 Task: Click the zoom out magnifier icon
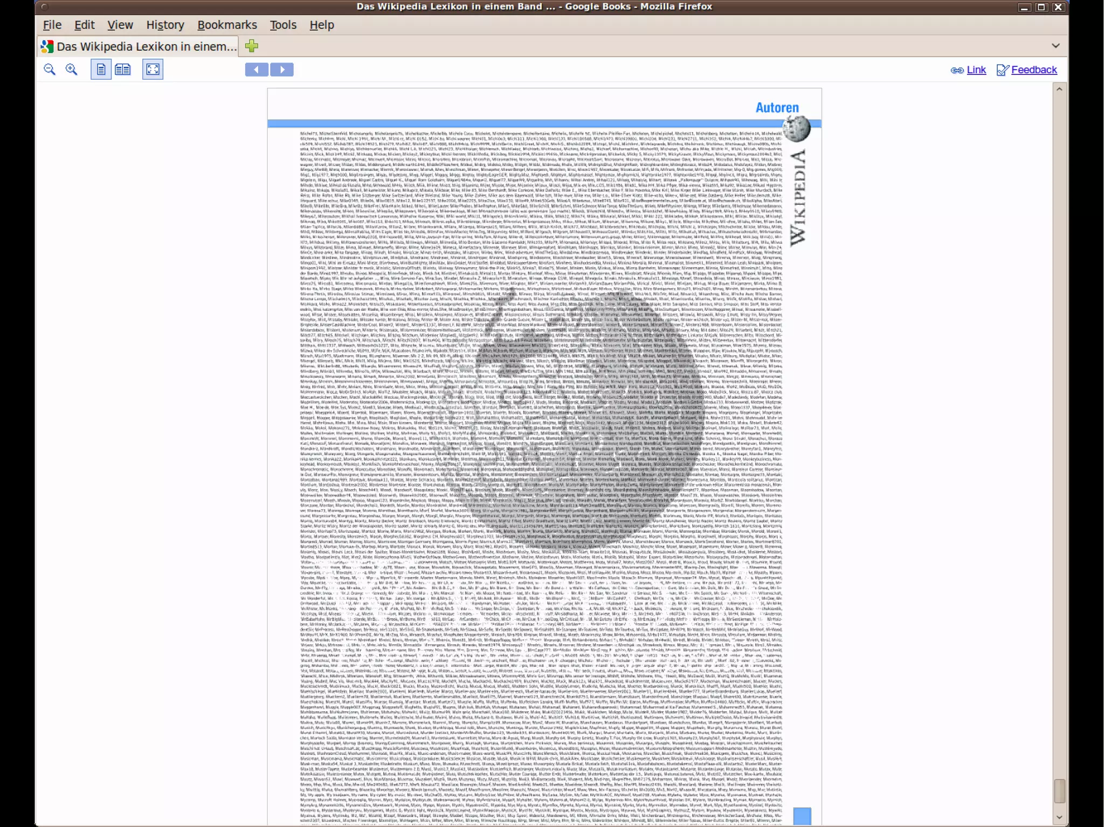click(50, 70)
